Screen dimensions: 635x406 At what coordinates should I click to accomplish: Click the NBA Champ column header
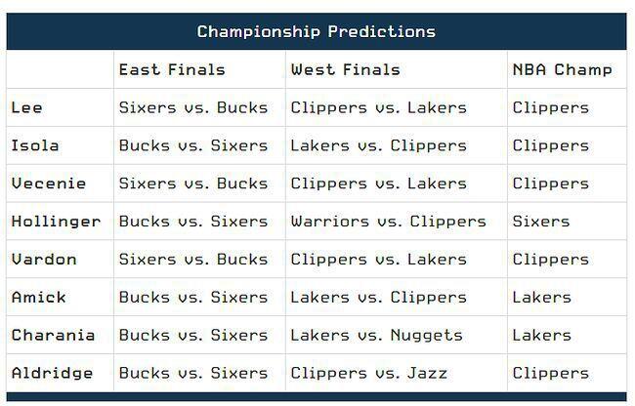pyautogui.click(x=562, y=69)
